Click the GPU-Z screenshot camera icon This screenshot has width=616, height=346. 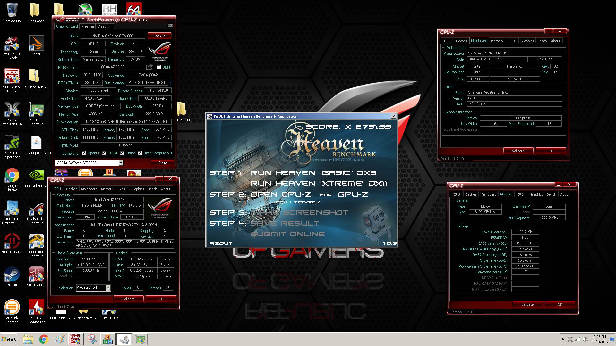click(171, 25)
